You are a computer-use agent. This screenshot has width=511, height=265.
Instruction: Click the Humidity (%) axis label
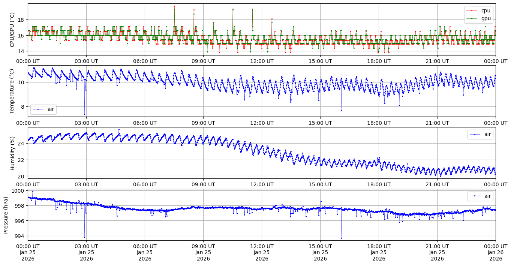coord(12,153)
